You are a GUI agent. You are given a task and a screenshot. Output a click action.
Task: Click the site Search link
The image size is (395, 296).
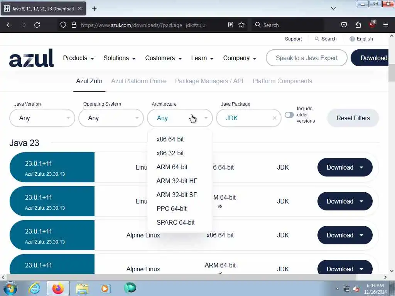click(326, 39)
